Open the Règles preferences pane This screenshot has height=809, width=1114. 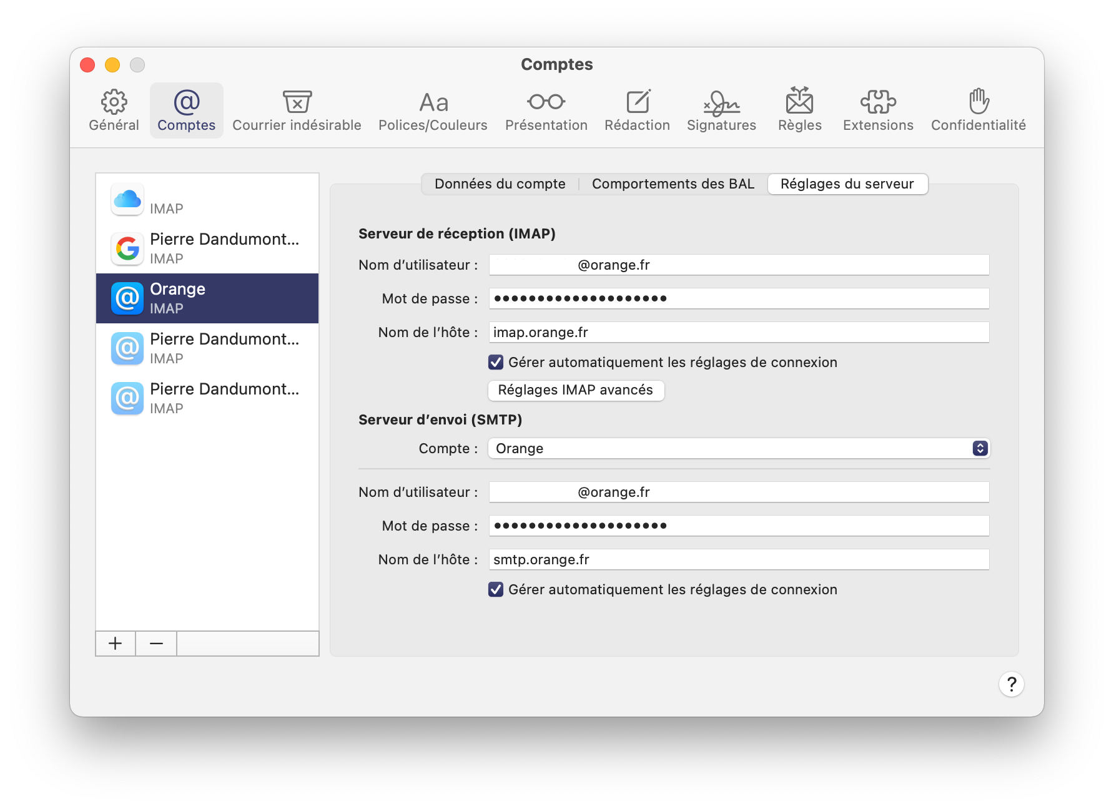click(x=800, y=110)
